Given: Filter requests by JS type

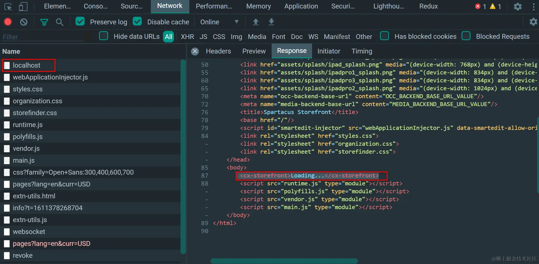Looking at the screenshot, I should (x=203, y=37).
